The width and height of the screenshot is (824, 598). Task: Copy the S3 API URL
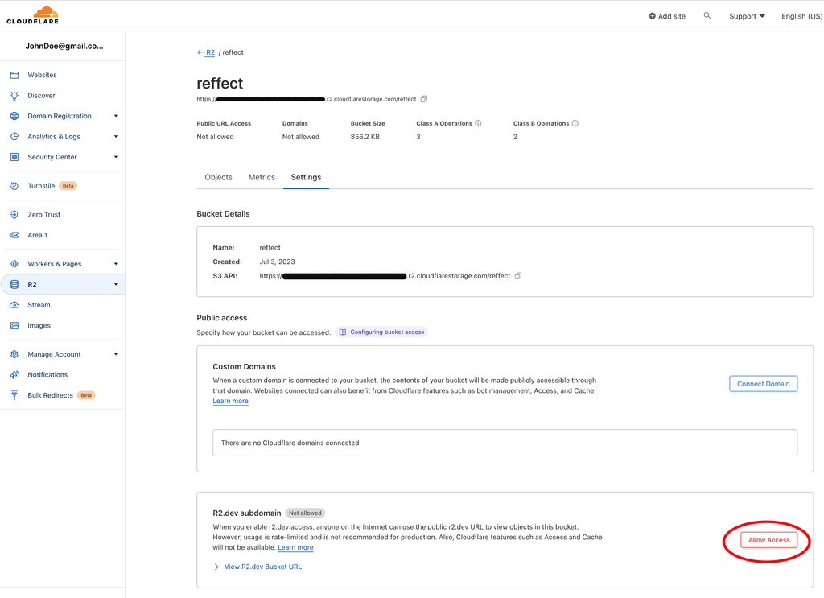click(518, 276)
